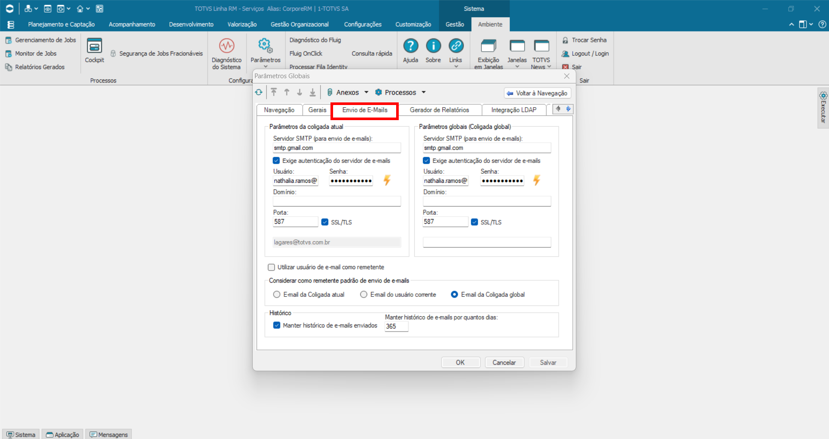Click the Janelas window icon
This screenshot has height=439, width=829.
pos(517,46)
